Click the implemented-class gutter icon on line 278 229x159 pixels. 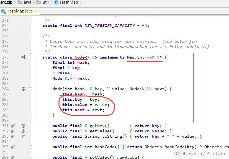point(23,57)
